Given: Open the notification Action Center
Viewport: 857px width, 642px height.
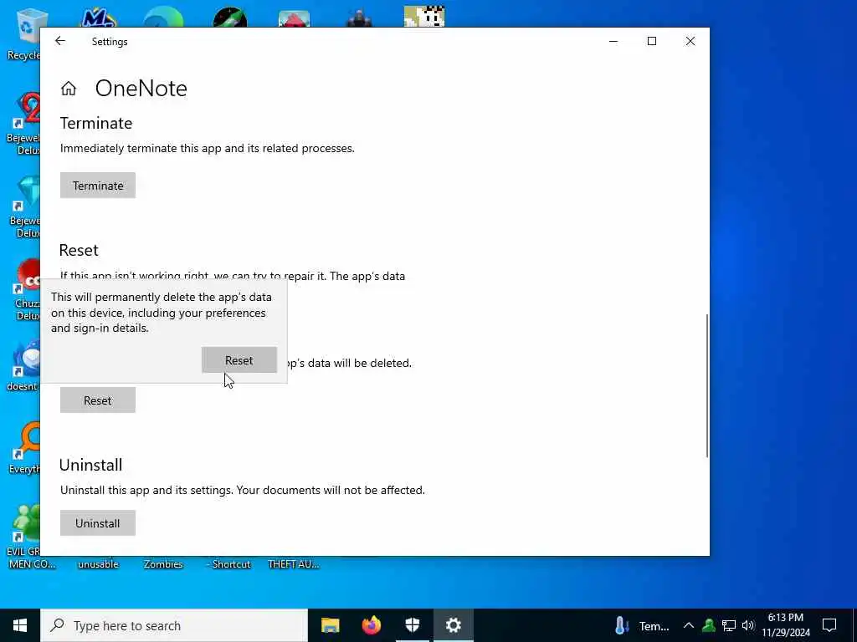Looking at the screenshot, I should pos(829,625).
